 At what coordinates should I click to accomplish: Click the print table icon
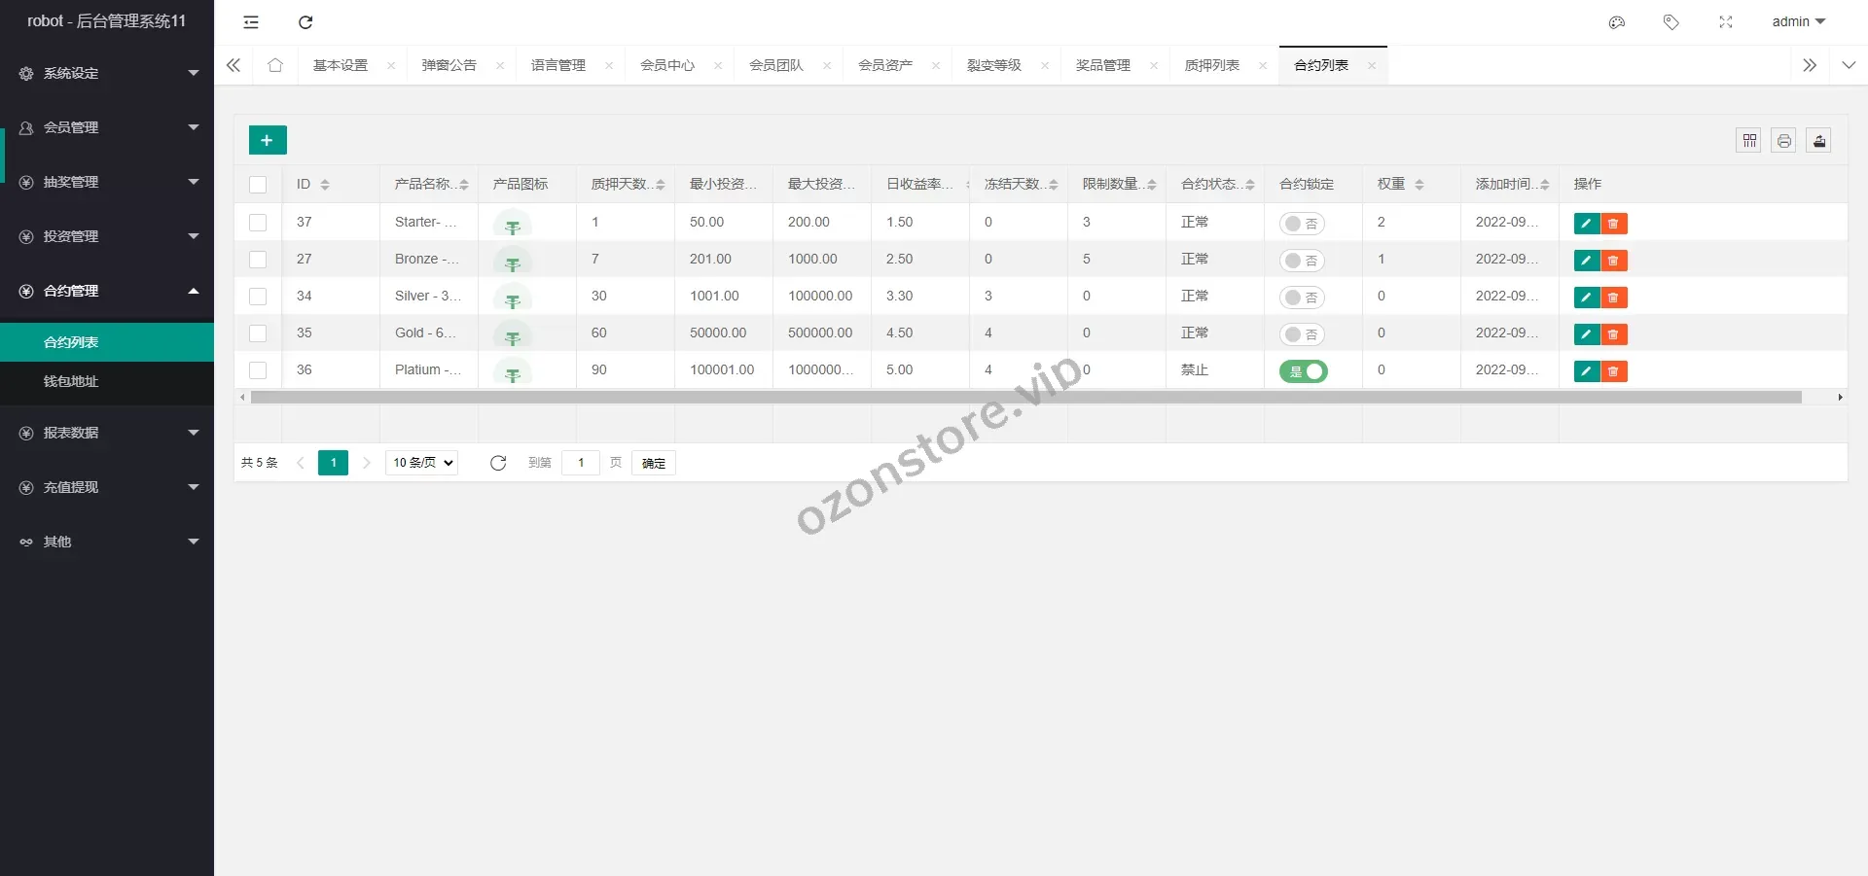(x=1783, y=141)
